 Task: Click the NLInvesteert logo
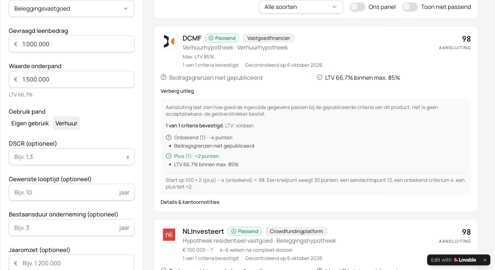coord(169,235)
